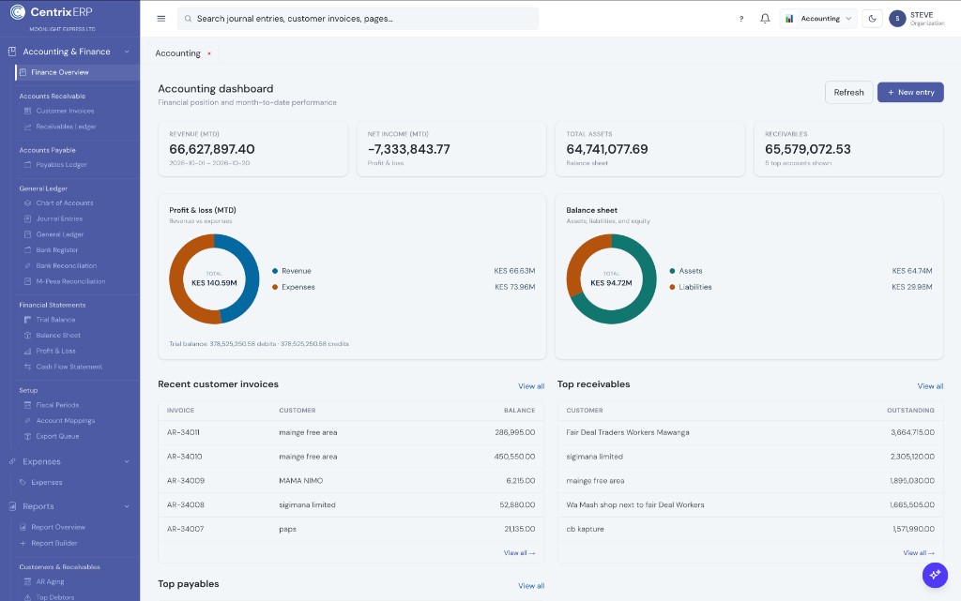This screenshot has height=601, width=961.
Task: Click the Assets legend color dot
Action: [672, 271]
